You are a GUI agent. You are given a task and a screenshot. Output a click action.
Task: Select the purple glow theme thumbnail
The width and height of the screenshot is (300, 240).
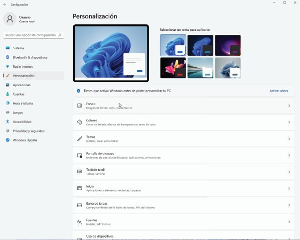pyautogui.click(x=228, y=45)
